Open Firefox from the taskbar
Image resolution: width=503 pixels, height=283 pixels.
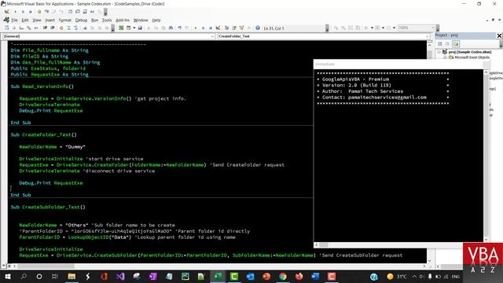[299, 276]
